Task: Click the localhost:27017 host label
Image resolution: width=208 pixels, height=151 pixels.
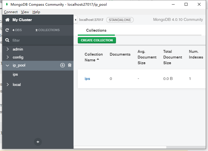Action: coord(91,20)
